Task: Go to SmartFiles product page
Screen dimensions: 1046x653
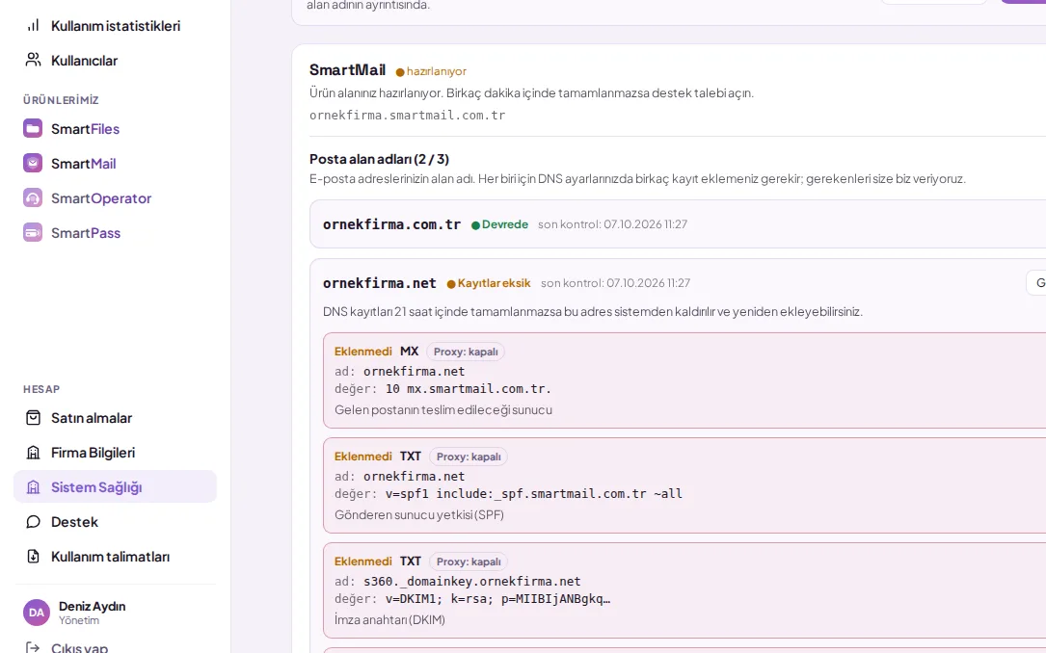Action: coord(115,128)
